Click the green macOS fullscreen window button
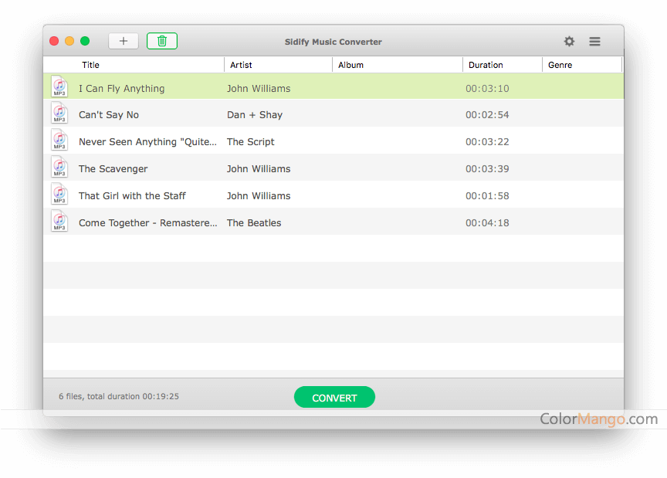Viewport: 667px width, 478px height. click(85, 41)
